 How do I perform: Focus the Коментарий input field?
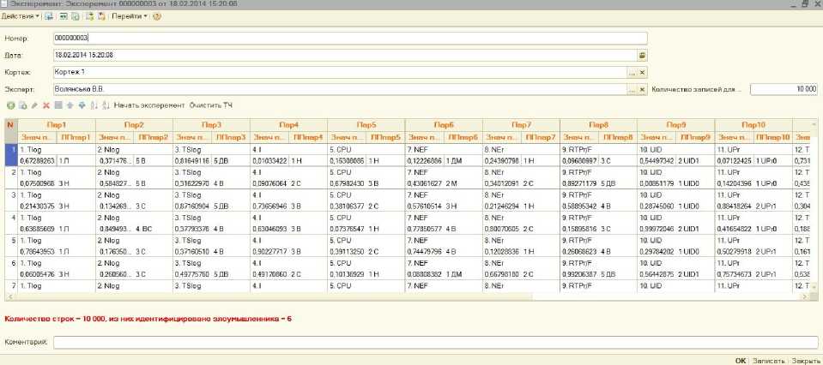(x=436, y=342)
